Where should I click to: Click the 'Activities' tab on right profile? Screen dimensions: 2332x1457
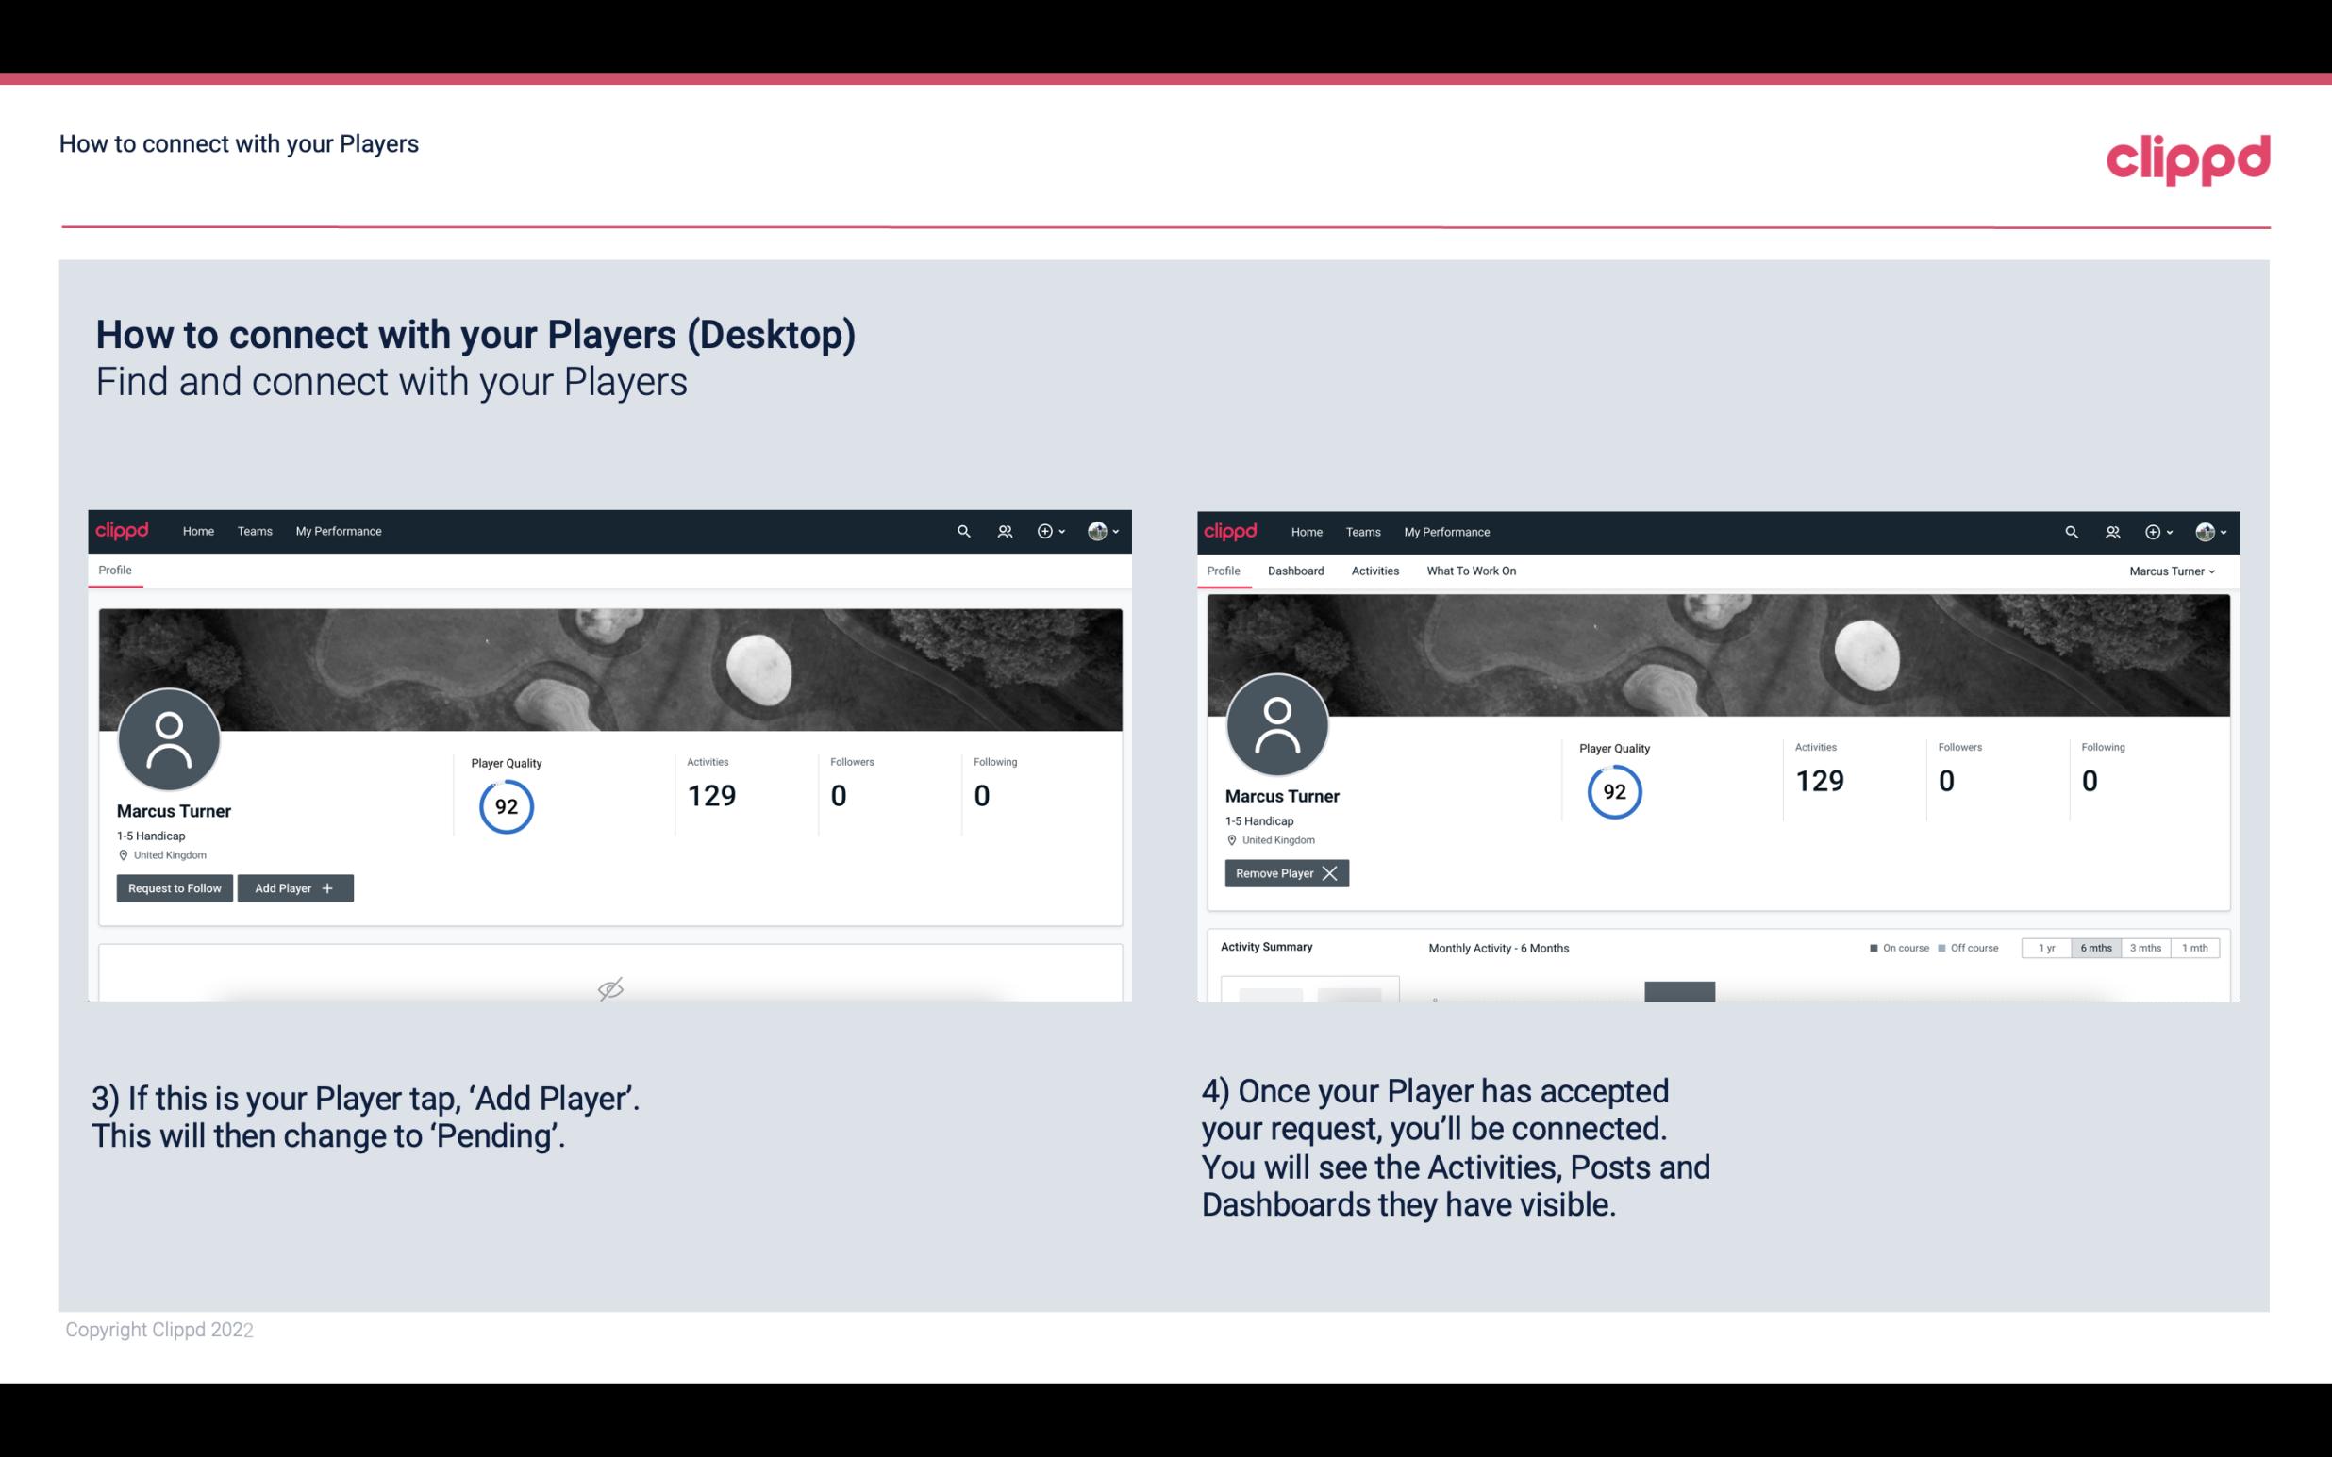point(1374,571)
